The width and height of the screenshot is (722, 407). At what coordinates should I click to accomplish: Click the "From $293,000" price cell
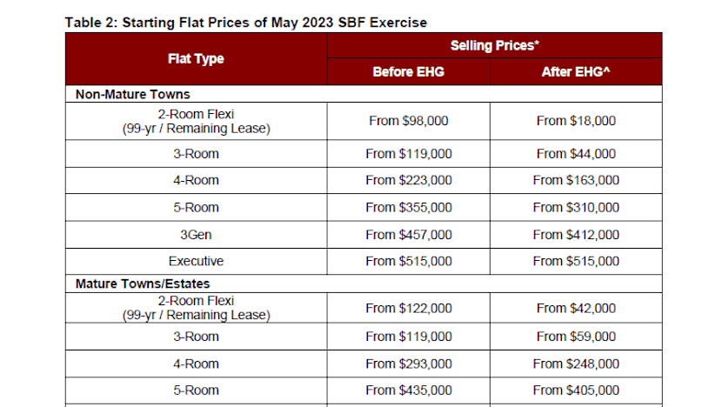(x=408, y=364)
